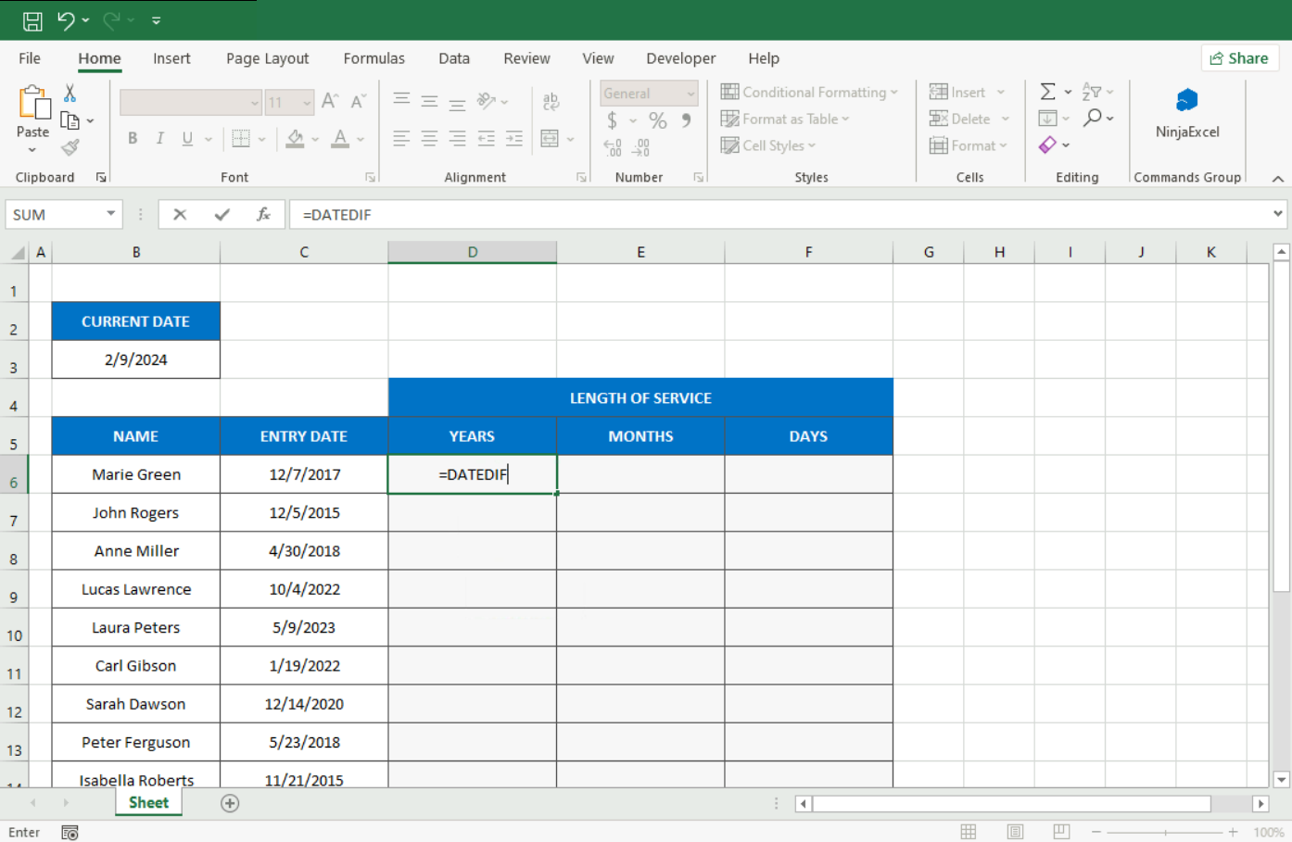Click the AutoSum sigma icon
The image size is (1292, 842).
[1047, 92]
